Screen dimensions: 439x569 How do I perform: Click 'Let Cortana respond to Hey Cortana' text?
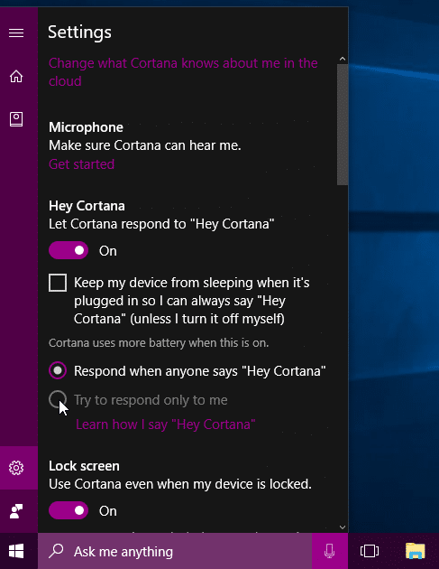pos(161,224)
